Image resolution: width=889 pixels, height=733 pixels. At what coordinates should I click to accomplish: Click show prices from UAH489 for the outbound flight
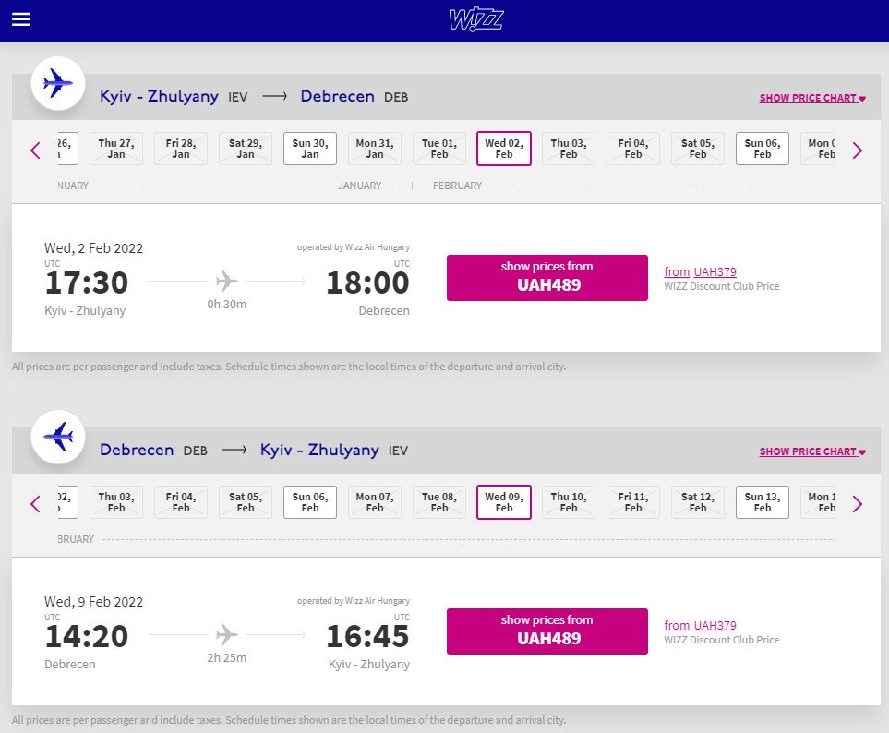(547, 277)
